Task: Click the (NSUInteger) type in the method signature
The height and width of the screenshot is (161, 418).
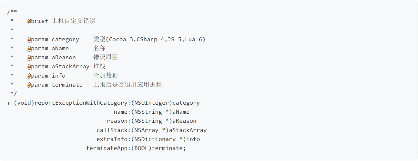Action: (x=151, y=103)
